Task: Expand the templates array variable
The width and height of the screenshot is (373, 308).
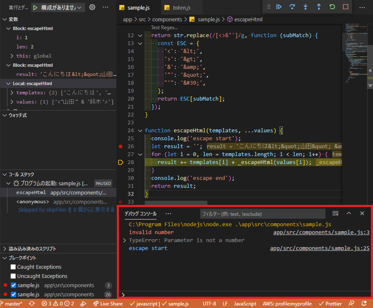Action: click(12, 93)
